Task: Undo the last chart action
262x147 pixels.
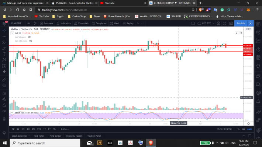Action: pyautogui.click(x=138, y=23)
